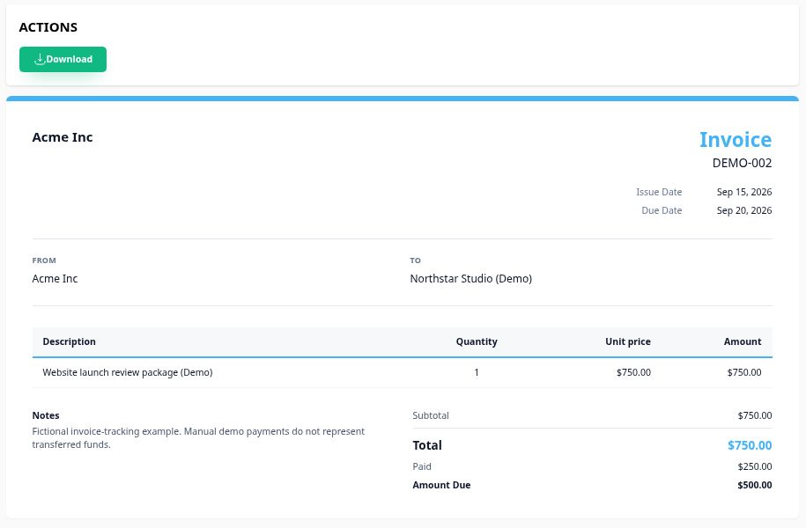Select issue date Sep 15, 2026
Image resolution: width=806 pixels, height=528 pixels.
[x=744, y=192]
